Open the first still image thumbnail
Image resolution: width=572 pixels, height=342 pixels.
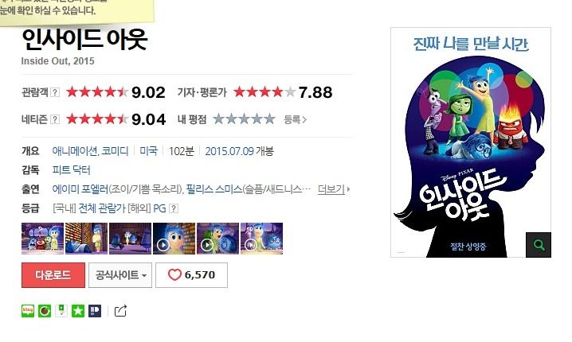pos(43,238)
